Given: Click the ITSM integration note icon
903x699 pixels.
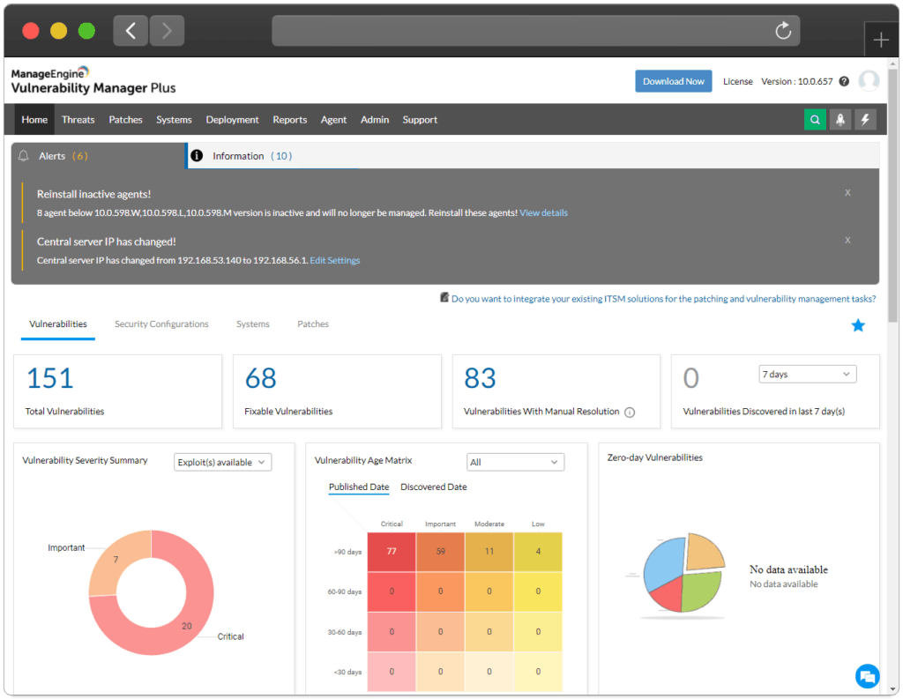Looking at the screenshot, I should point(444,298).
